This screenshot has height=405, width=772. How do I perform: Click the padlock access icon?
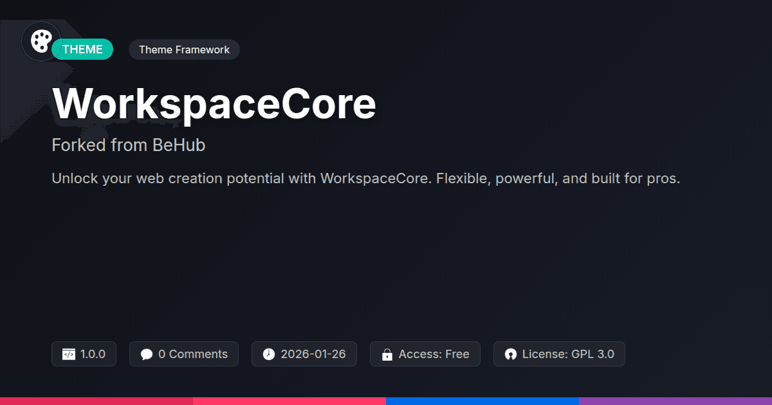387,354
